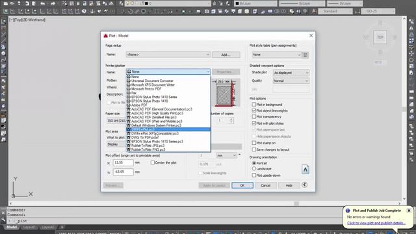The image size is (416, 234).
Task: Select the Circle tool in the second toolbar row
Action: coord(143,11)
